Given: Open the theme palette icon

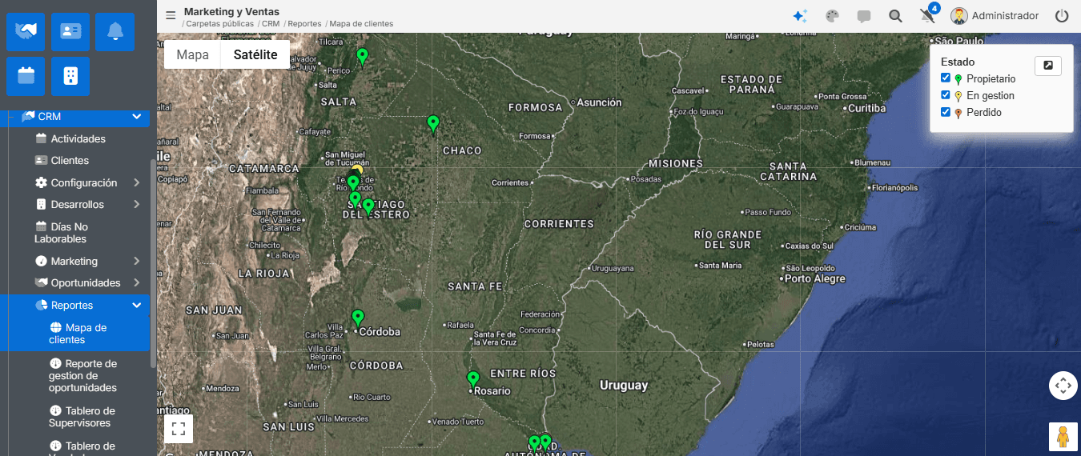Looking at the screenshot, I should [x=832, y=16].
